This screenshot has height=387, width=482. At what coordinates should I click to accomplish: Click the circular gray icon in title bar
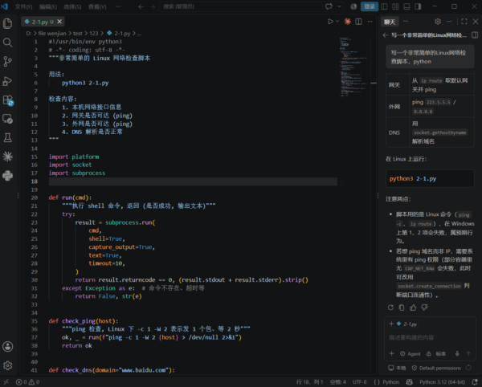click(x=353, y=6)
